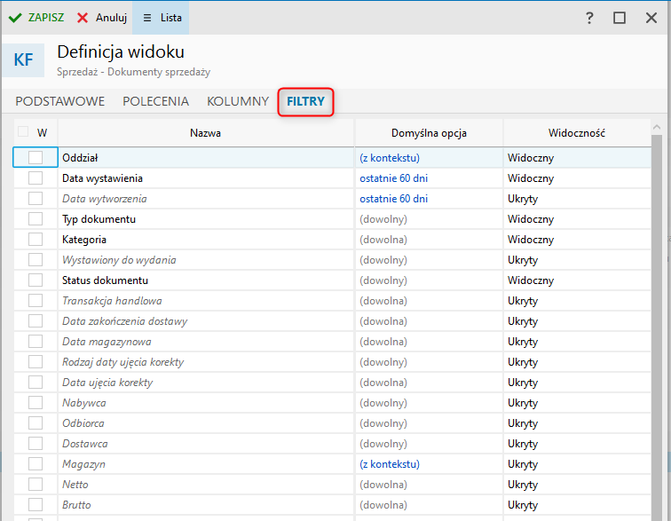The image size is (671, 521).
Task: Open default option for Data wystawienia
Action: click(393, 178)
